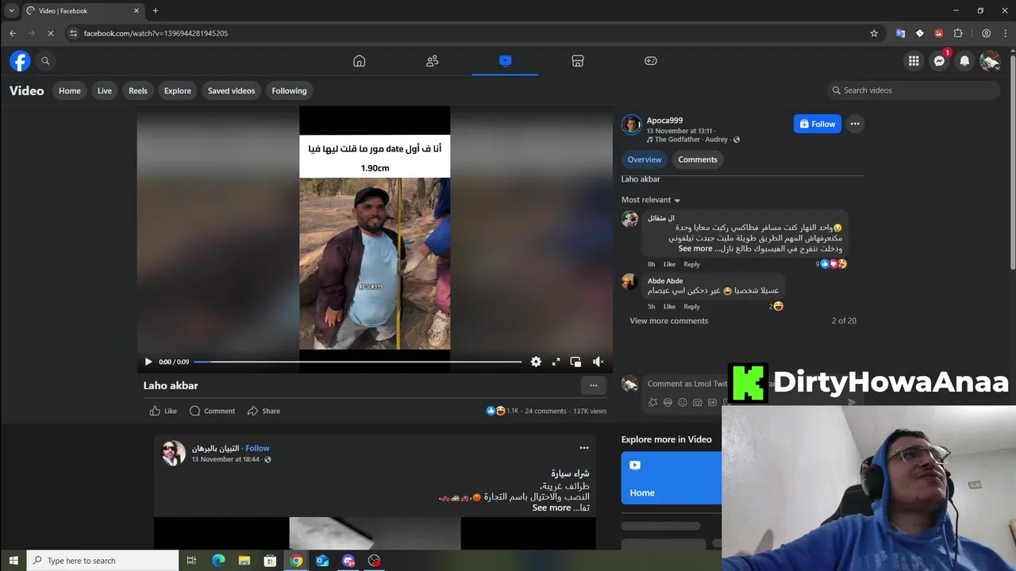Open Chrome three-dot menu
Image resolution: width=1016 pixels, height=571 pixels.
point(1003,33)
